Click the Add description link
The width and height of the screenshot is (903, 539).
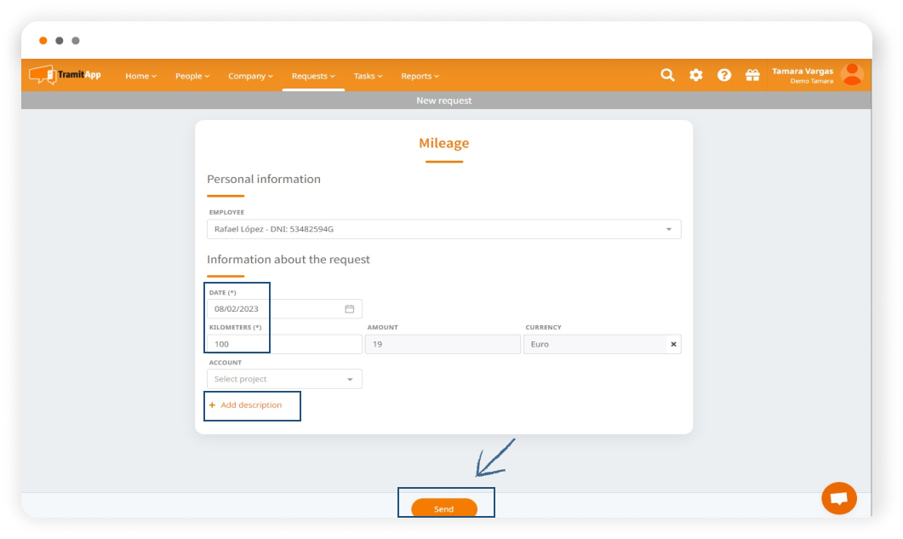250,405
